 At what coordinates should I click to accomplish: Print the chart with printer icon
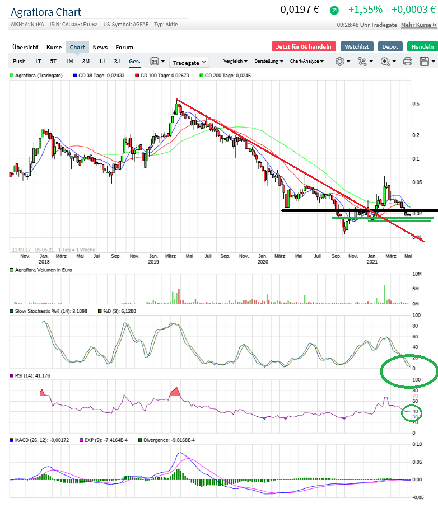click(x=408, y=62)
